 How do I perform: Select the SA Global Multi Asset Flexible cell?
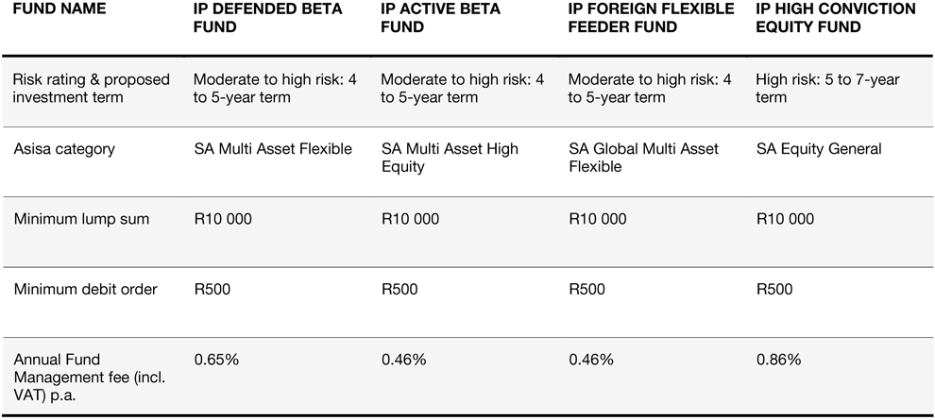coord(643,158)
